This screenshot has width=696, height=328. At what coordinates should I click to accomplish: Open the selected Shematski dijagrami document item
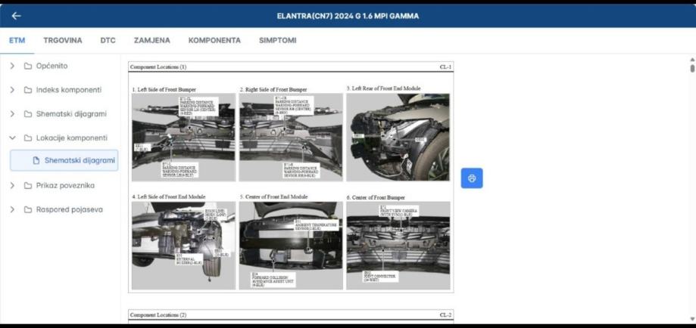pyautogui.click(x=64, y=160)
